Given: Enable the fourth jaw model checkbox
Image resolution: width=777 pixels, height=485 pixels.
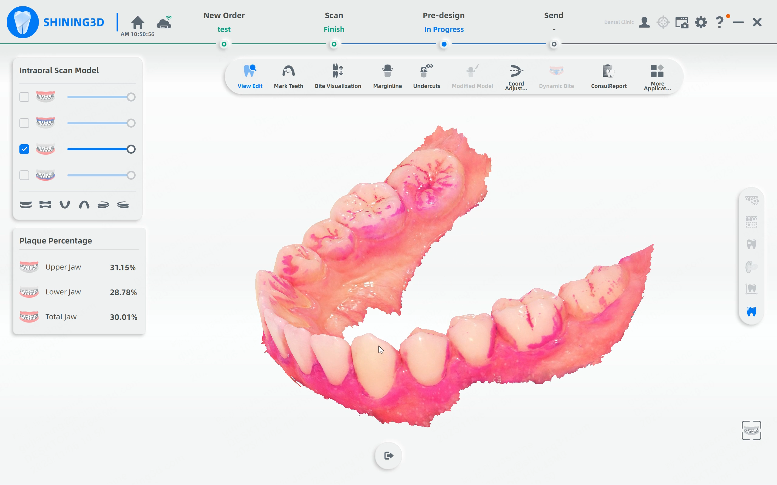Looking at the screenshot, I should point(24,175).
